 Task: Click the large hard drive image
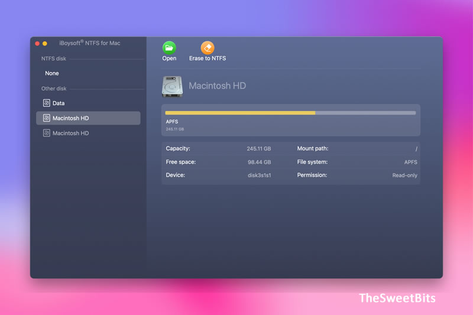(x=172, y=86)
